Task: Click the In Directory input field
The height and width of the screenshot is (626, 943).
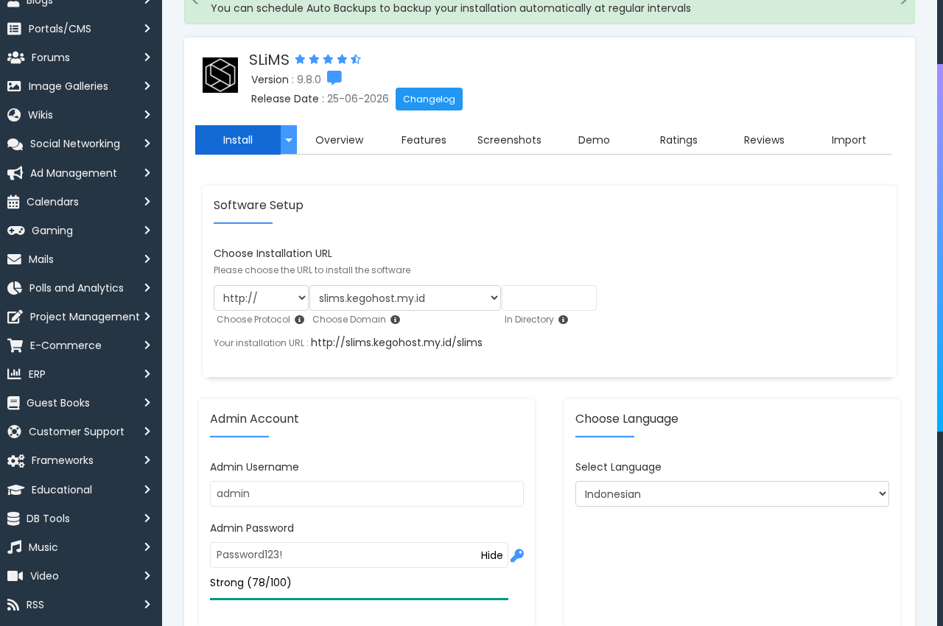Action: tap(549, 298)
